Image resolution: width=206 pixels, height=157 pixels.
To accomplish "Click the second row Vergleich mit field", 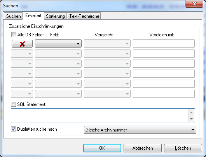I will coord(164,54).
